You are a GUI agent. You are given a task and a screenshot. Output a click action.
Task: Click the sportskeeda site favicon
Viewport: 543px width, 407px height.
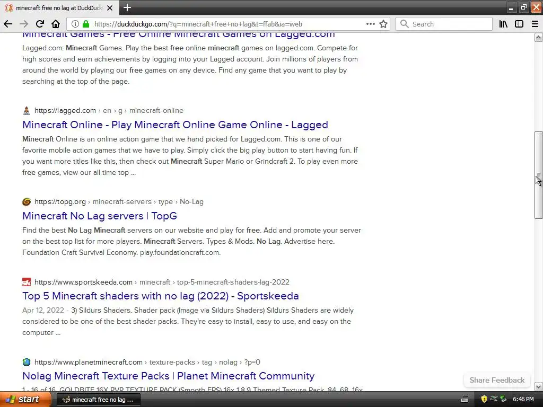pyautogui.click(x=27, y=282)
